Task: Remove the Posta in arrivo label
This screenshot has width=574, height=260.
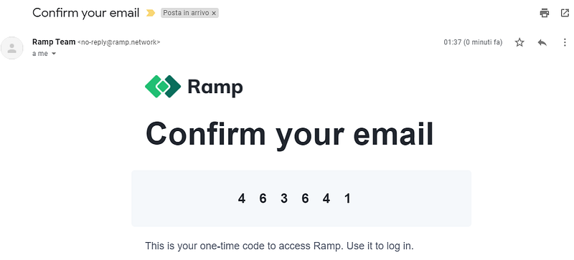Action: coord(214,13)
